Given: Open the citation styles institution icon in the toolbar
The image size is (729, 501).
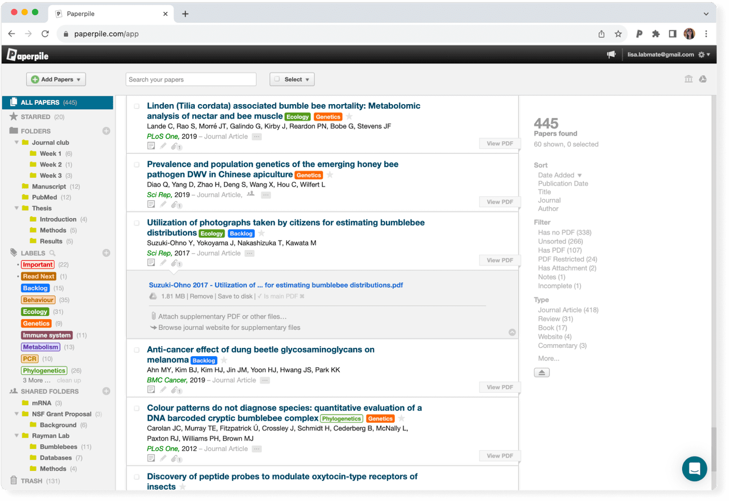Looking at the screenshot, I should tap(688, 79).
